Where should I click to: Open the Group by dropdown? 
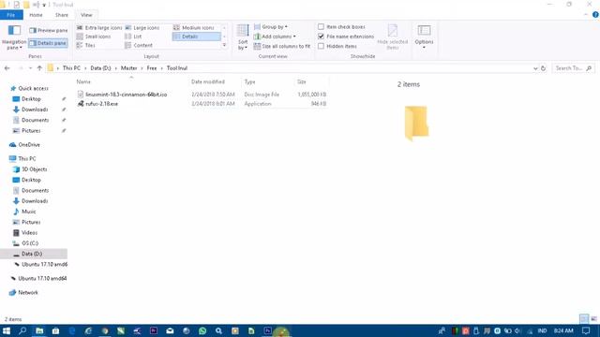[271, 27]
